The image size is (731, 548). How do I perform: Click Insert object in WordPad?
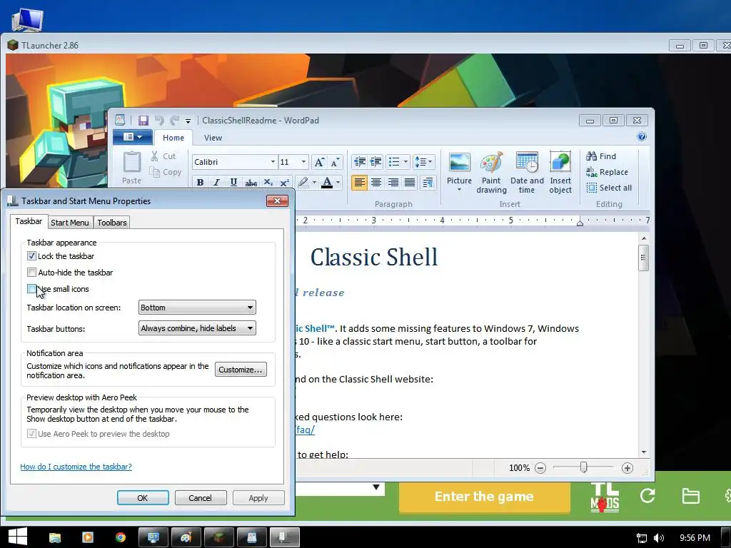pos(560,173)
